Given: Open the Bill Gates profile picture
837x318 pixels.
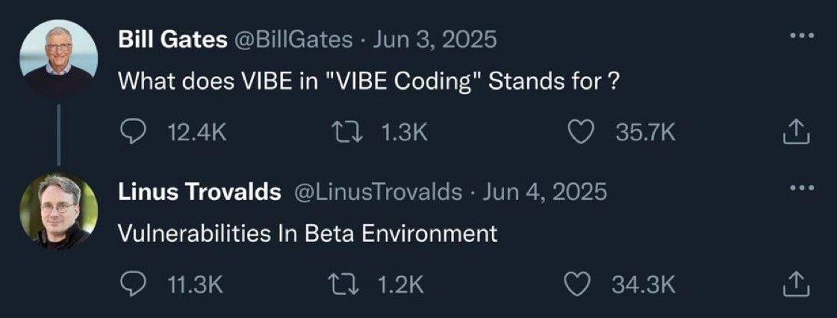Looking at the screenshot, I should tap(58, 57).
